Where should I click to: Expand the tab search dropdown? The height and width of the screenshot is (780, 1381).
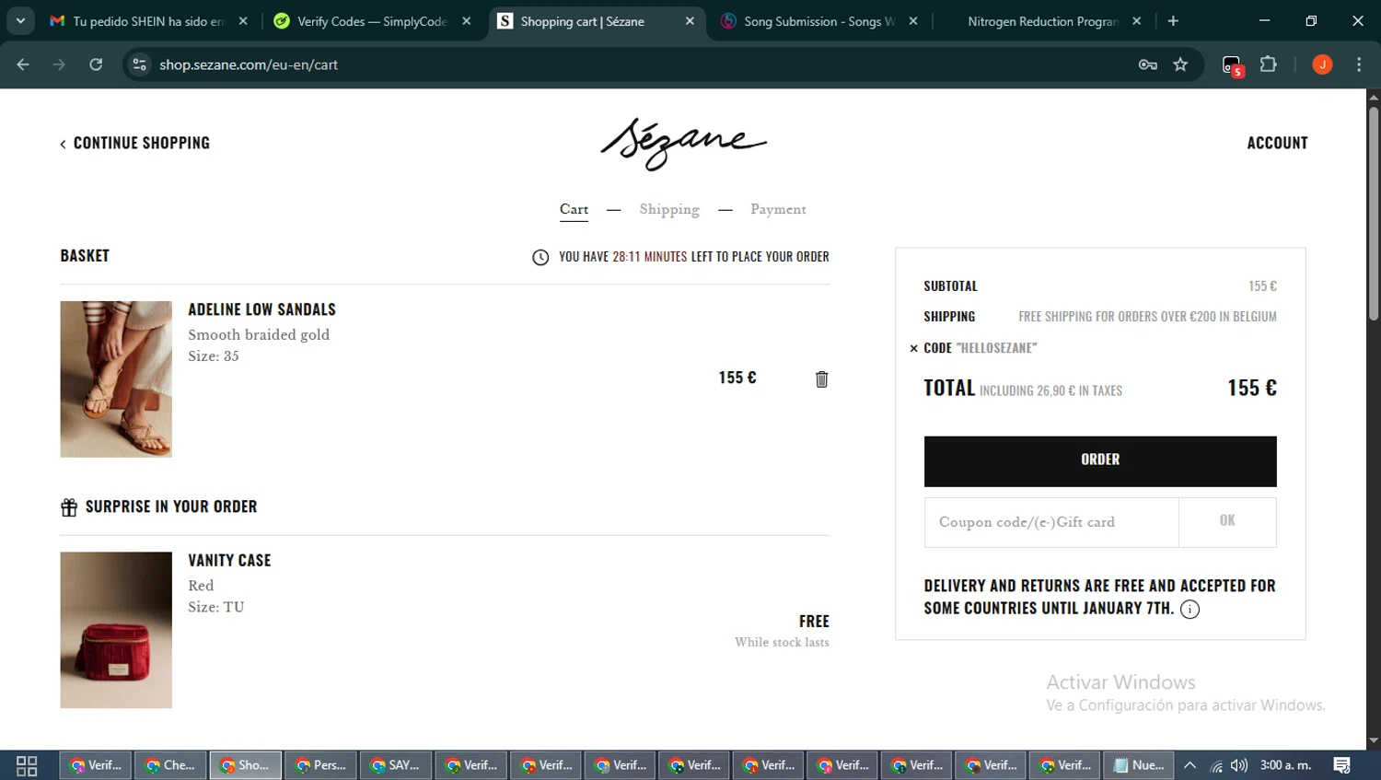tap(20, 21)
